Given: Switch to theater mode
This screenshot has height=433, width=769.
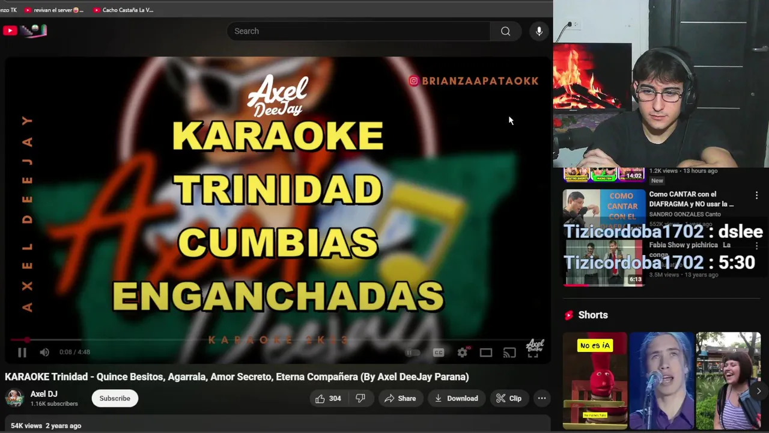Looking at the screenshot, I should coord(485,353).
